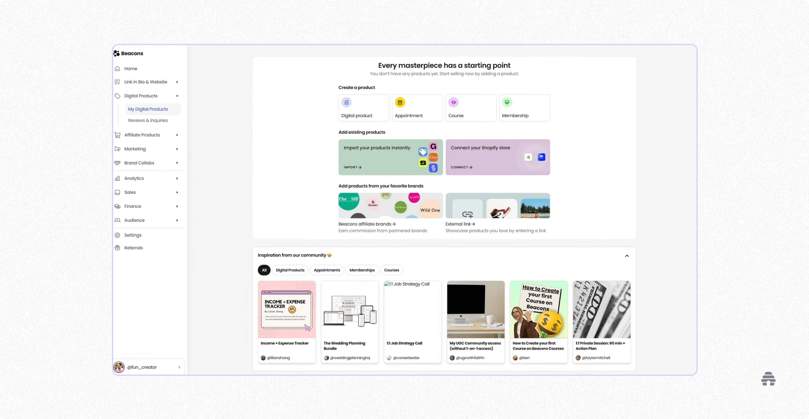Open Reviews & Inquiries
The width and height of the screenshot is (809, 419).
pyautogui.click(x=147, y=120)
